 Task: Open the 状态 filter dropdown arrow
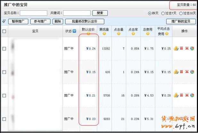[x=74, y=31]
